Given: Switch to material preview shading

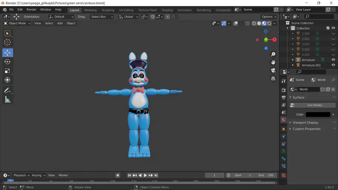Looking at the screenshot, I should (264, 23).
